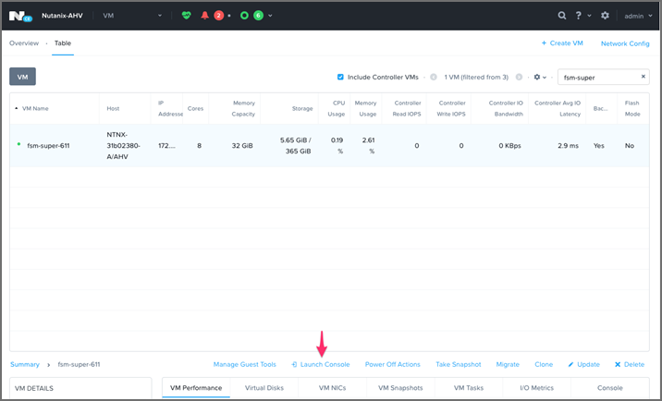Click 2.9 ms latency cell
The height and width of the screenshot is (401, 662).
click(568, 146)
